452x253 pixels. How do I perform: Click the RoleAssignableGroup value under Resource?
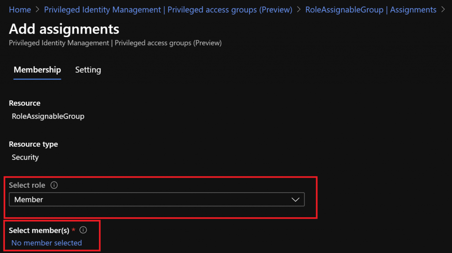tap(48, 116)
